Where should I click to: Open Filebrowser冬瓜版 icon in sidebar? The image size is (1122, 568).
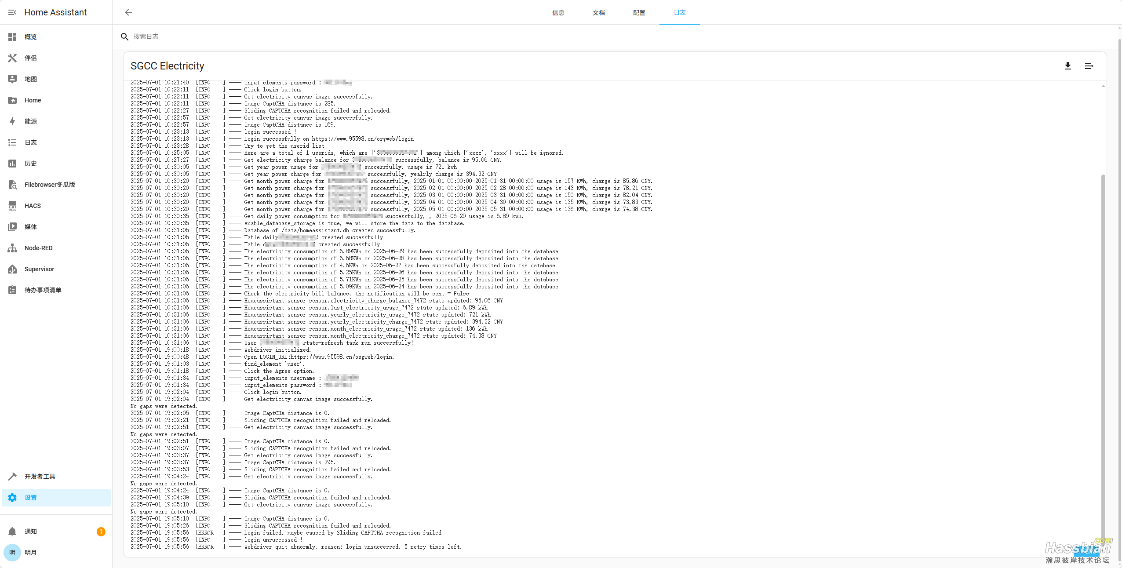12,185
